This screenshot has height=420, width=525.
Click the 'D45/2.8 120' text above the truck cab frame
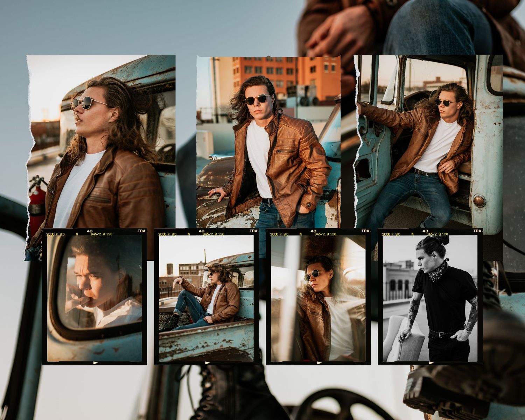(x=325, y=234)
